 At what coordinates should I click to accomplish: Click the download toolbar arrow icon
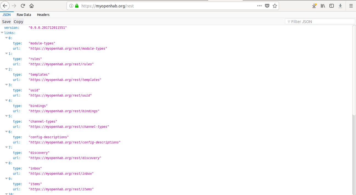[340, 6]
